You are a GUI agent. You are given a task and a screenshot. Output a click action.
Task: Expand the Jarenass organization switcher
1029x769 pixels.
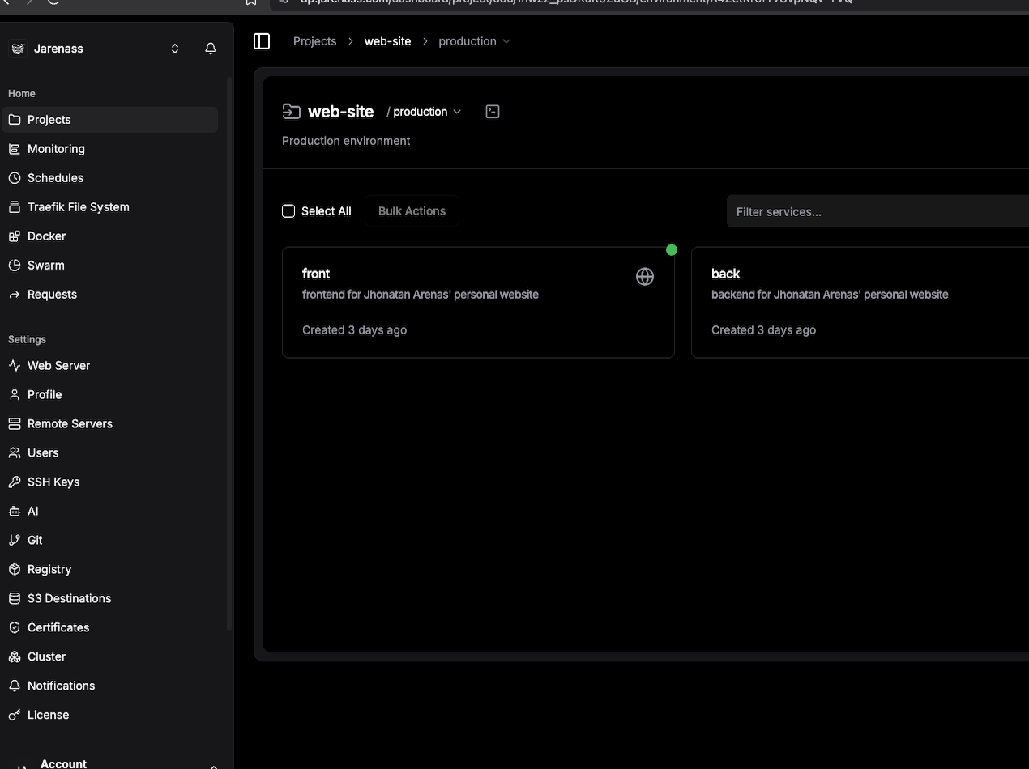tap(175, 49)
